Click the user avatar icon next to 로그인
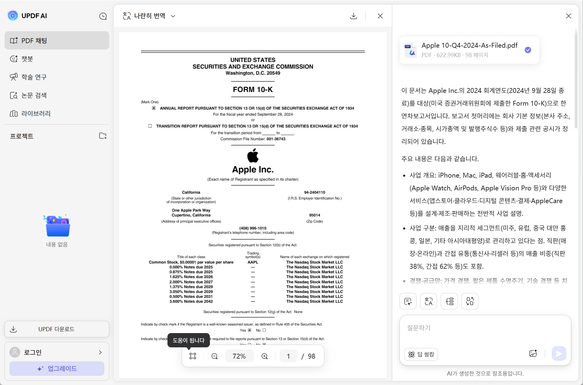The height and width of the screenshot is (385, 583). pyautogui.click(x=15, y=352)
